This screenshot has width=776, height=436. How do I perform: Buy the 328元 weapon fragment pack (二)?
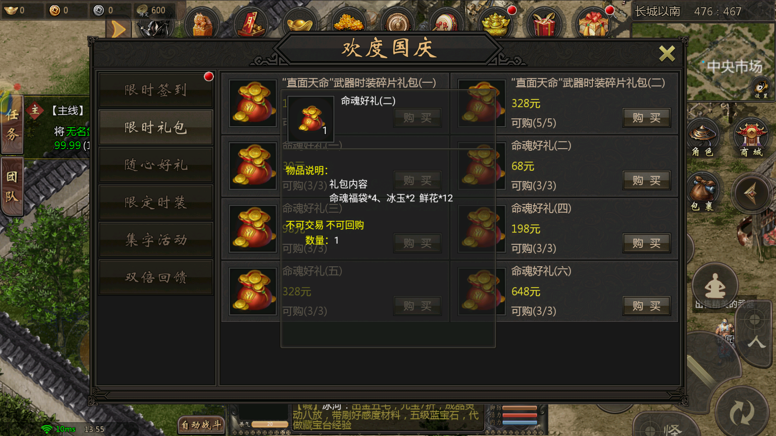click(646, 118)
